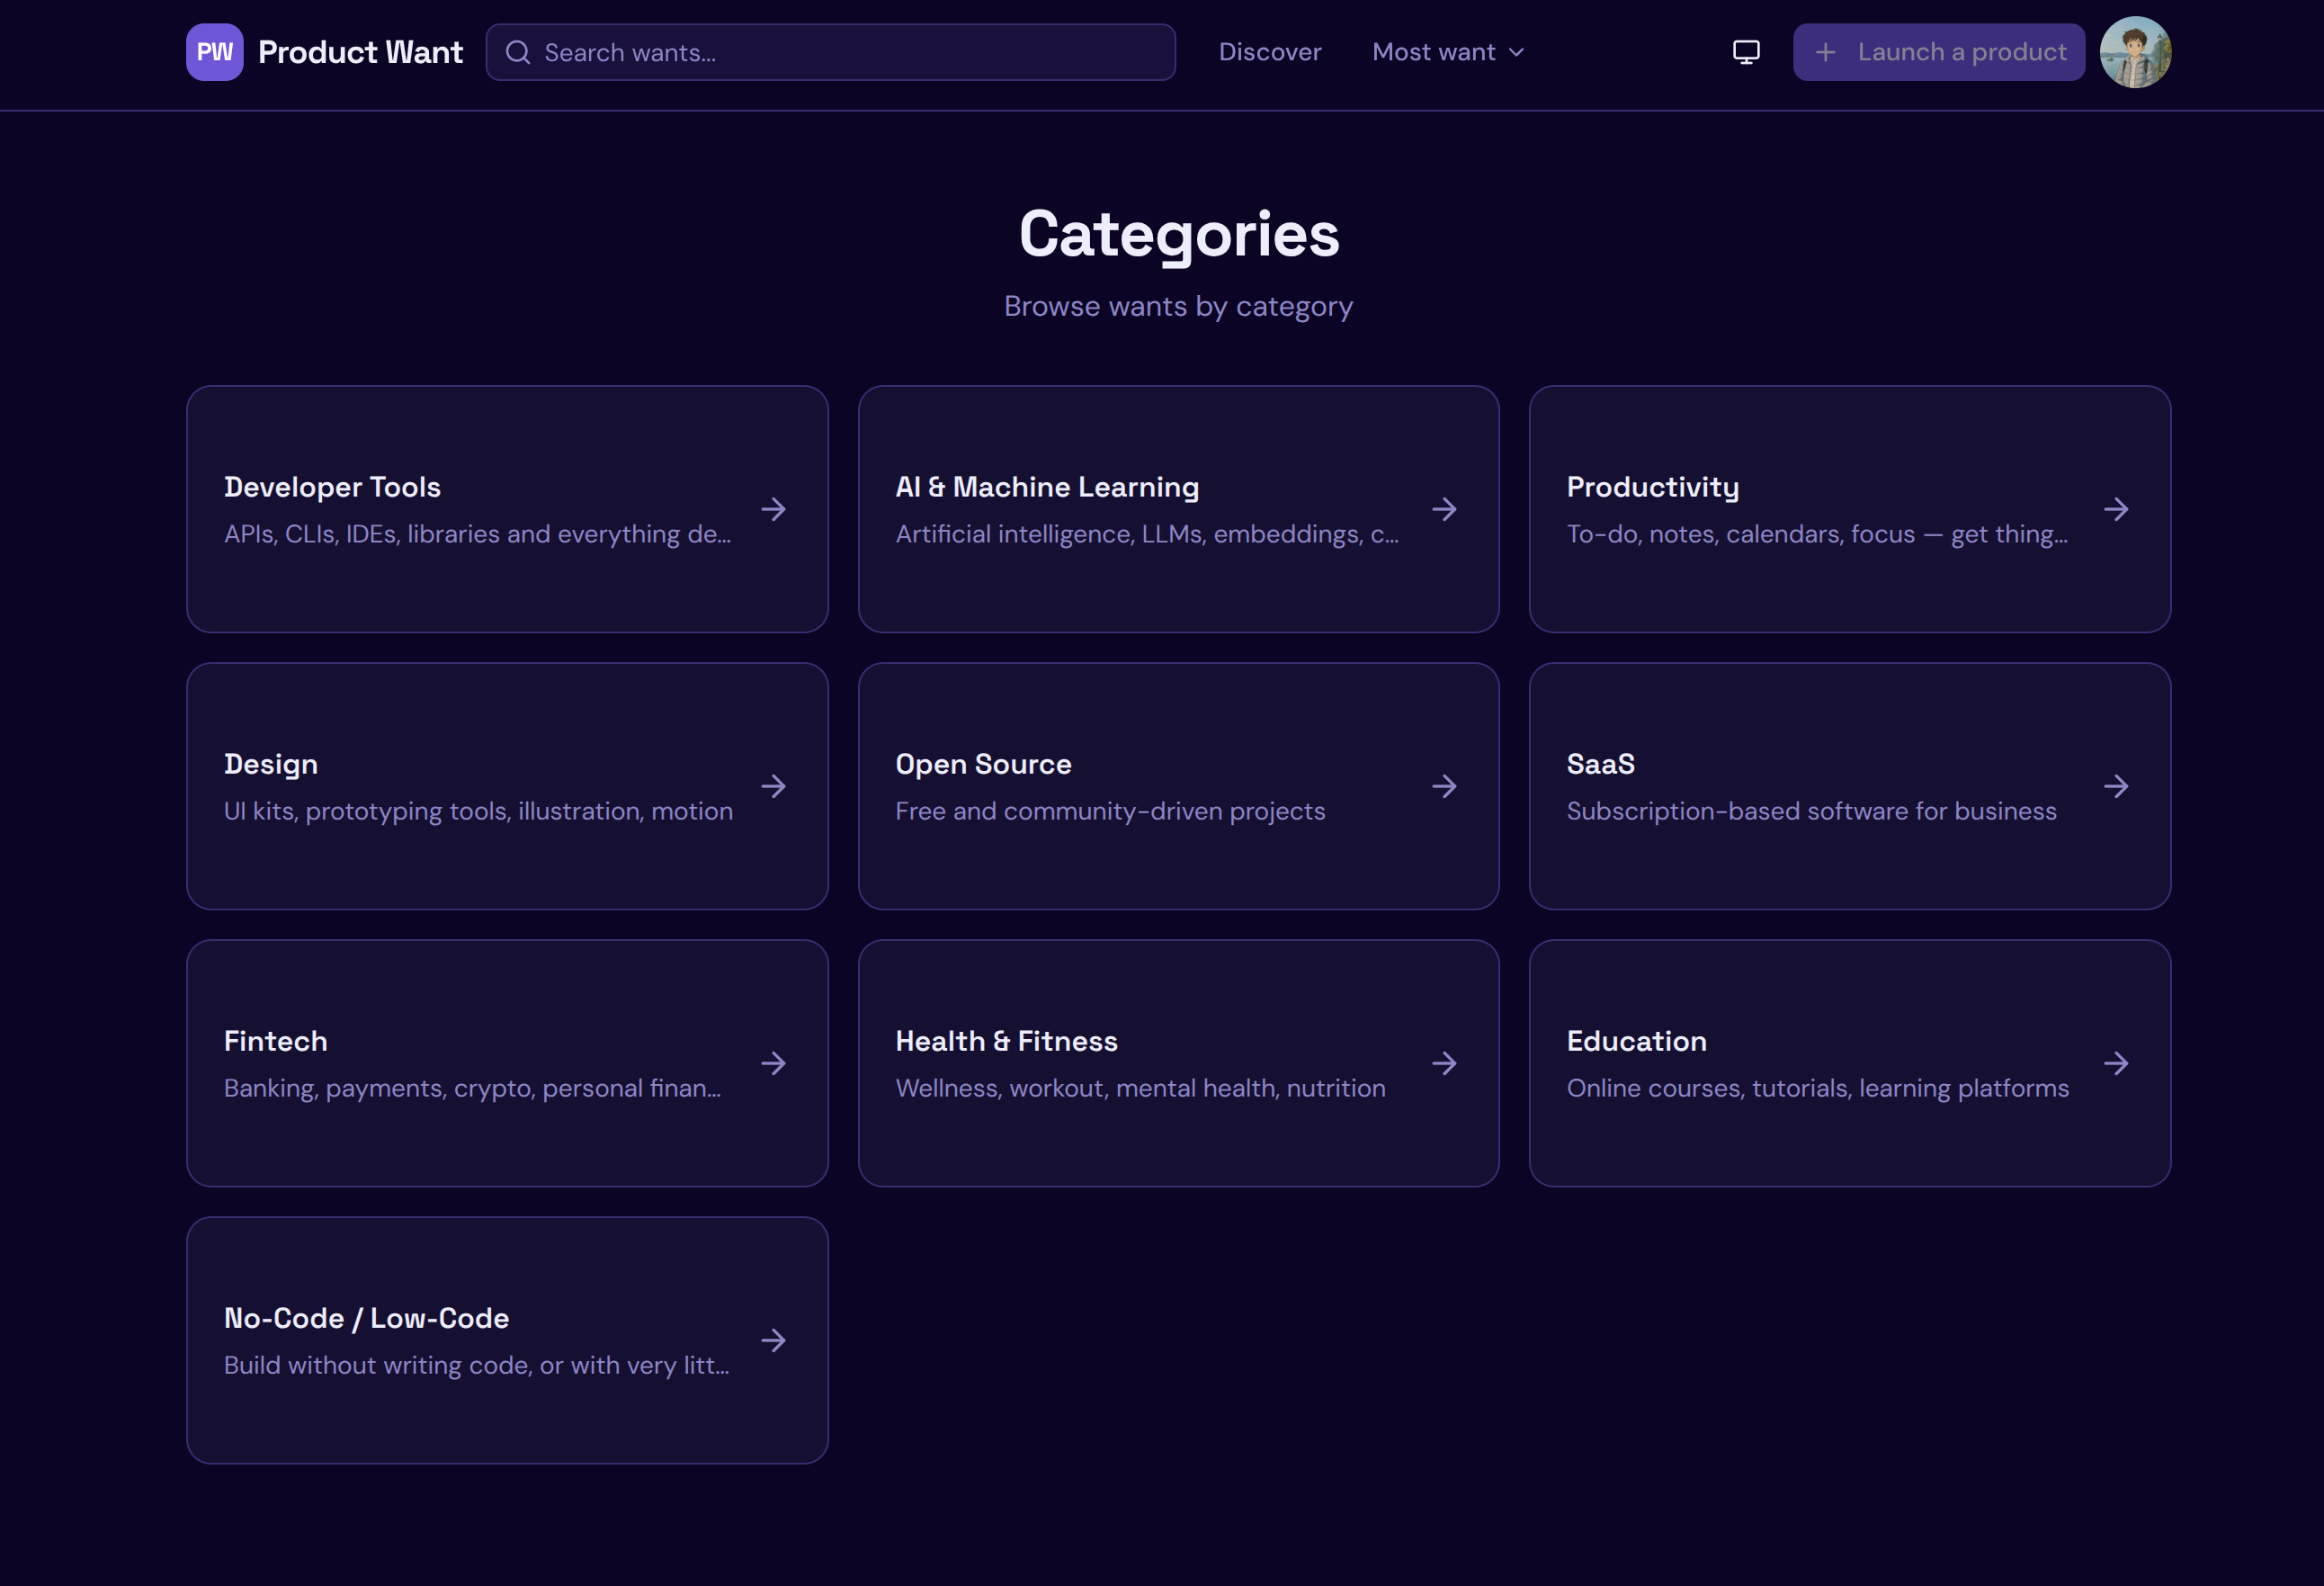Open the Open Source category title
The width and height of the screenshot is (2324, 1586).
(x=983, y=764)
